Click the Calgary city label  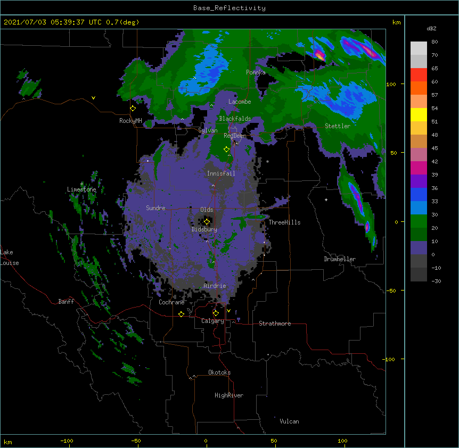[212, 321]
